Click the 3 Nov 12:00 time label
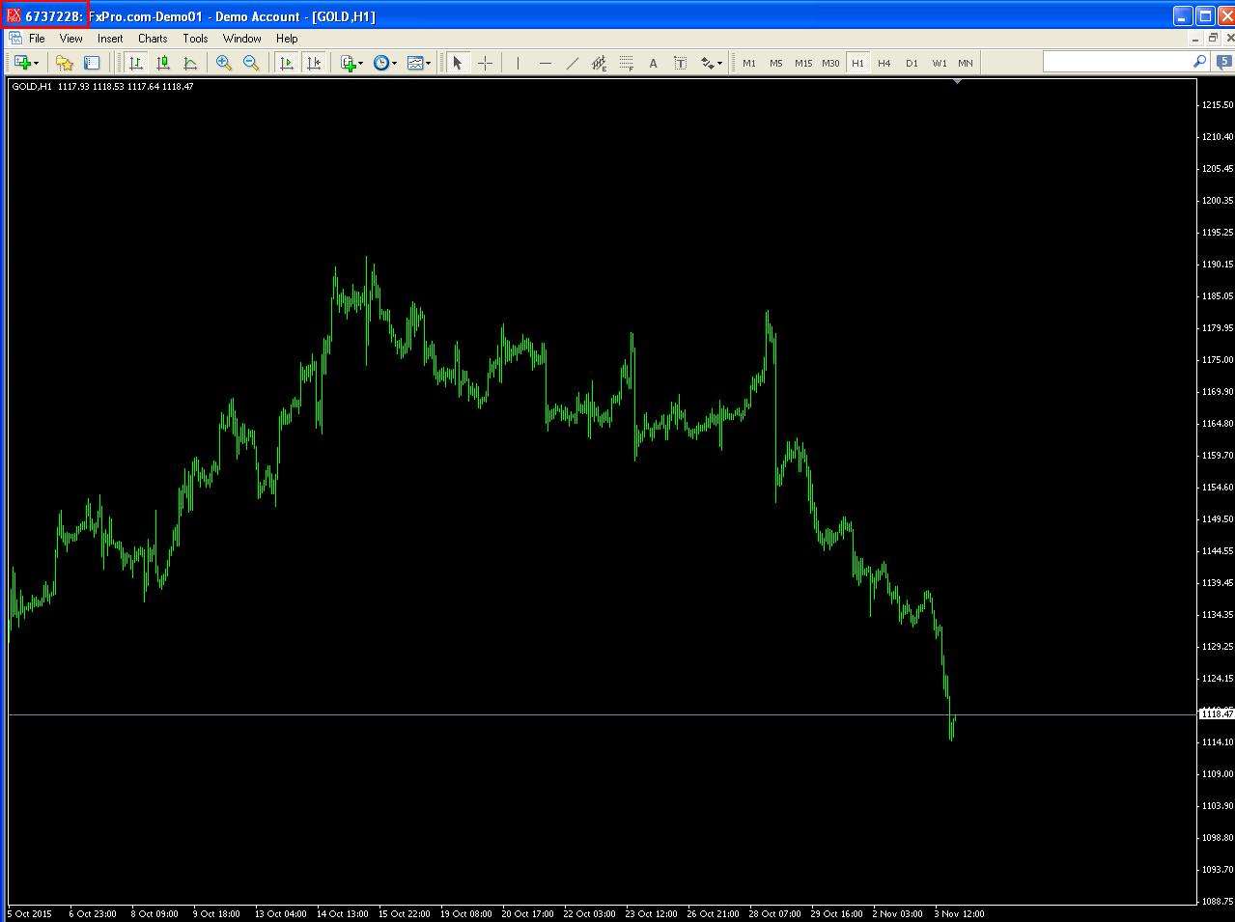Screen dimensions: 1235x922 point(959,913)
